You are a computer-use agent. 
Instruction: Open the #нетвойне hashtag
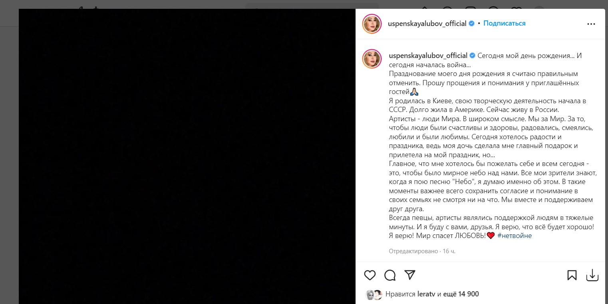[515, 236]
